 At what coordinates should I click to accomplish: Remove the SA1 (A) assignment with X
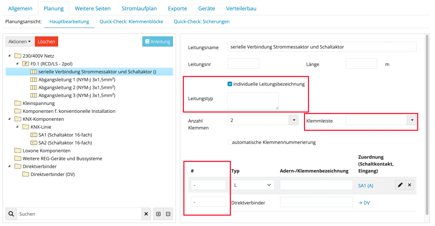(410, 185)
